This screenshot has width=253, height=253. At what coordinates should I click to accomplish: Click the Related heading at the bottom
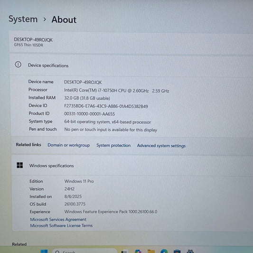(x=19, y=244)
